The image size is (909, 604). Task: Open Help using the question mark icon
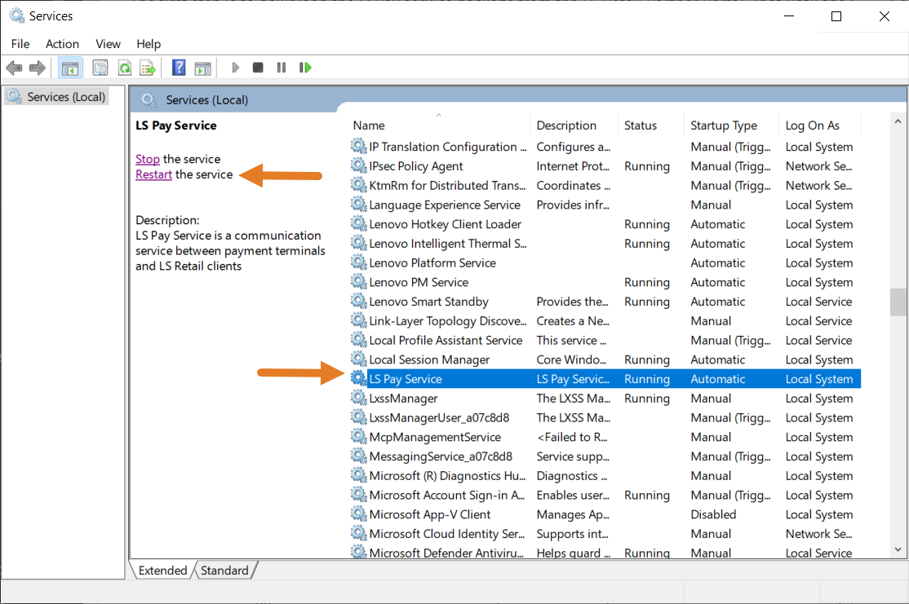(x=178, y=67)
